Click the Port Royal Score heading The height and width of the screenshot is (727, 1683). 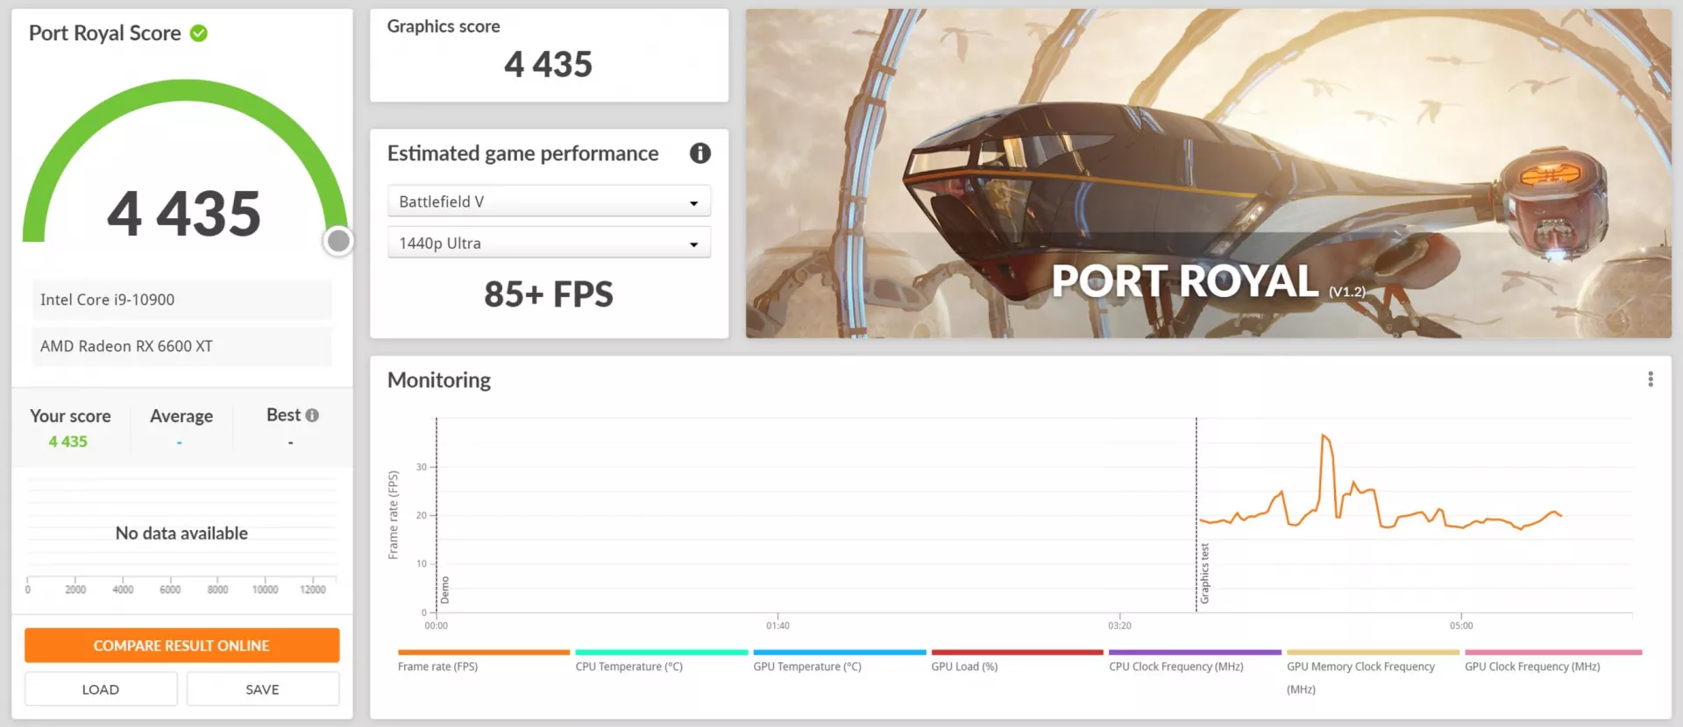[x=105, y=33]
